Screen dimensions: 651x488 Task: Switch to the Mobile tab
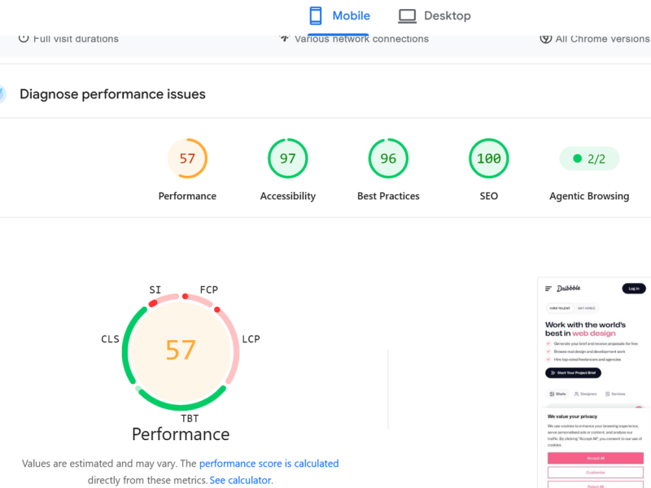click(339, 16)
